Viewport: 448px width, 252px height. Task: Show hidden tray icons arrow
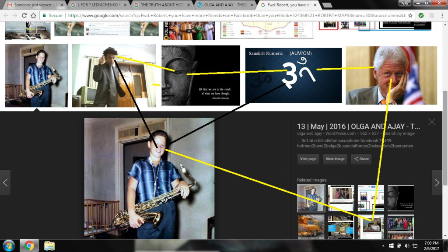(x=383, y=246)
